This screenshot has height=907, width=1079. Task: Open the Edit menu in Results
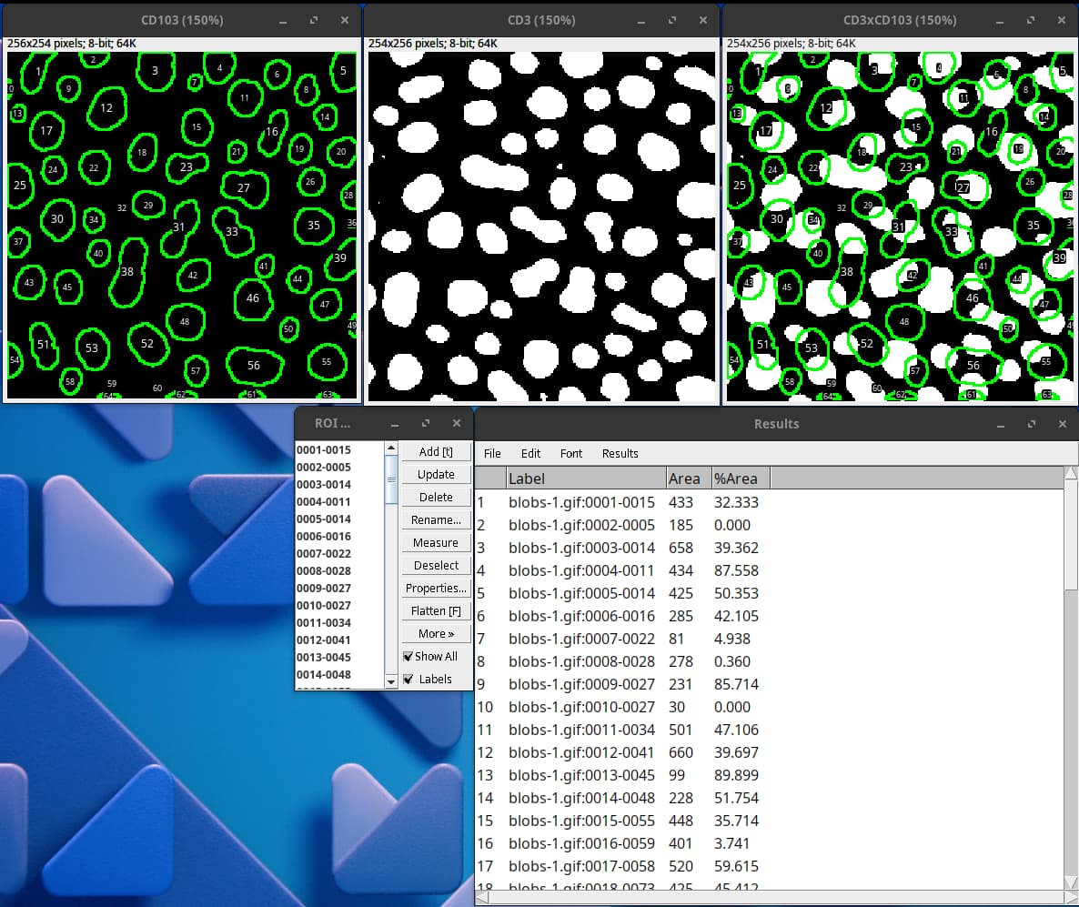click(x=530, y=453)
